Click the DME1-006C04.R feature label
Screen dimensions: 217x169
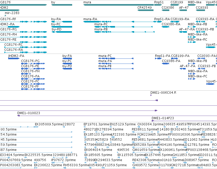click(x=163, y=93)
